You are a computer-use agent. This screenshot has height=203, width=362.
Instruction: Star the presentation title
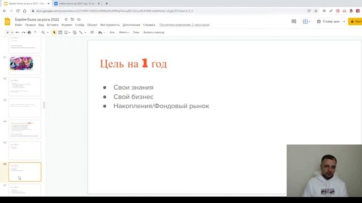pos(66,19)
